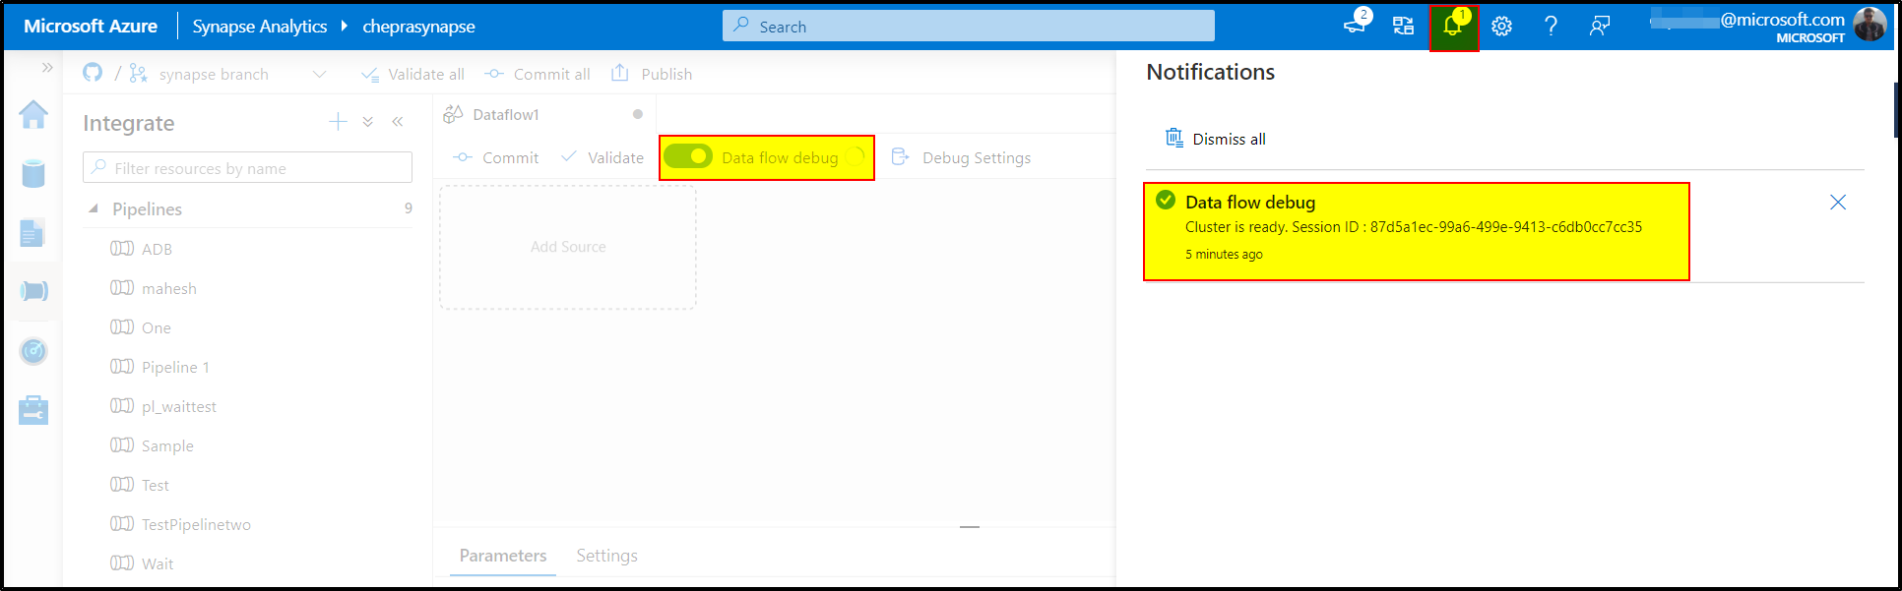The height and width of the screenshot is (591, 1902).
Task: Open the Data hub database icon
Action: (33, 174)
